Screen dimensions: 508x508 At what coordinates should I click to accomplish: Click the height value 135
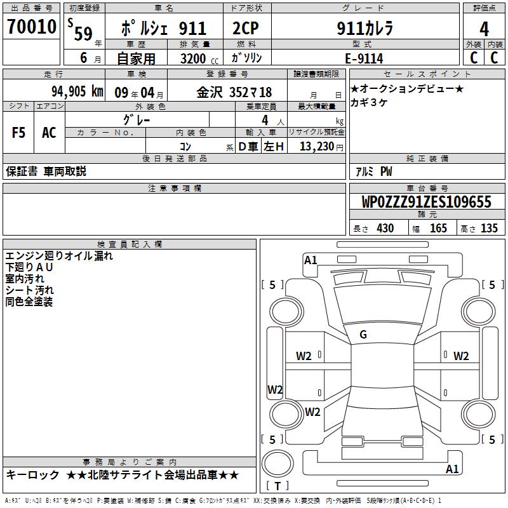(489, 228)
